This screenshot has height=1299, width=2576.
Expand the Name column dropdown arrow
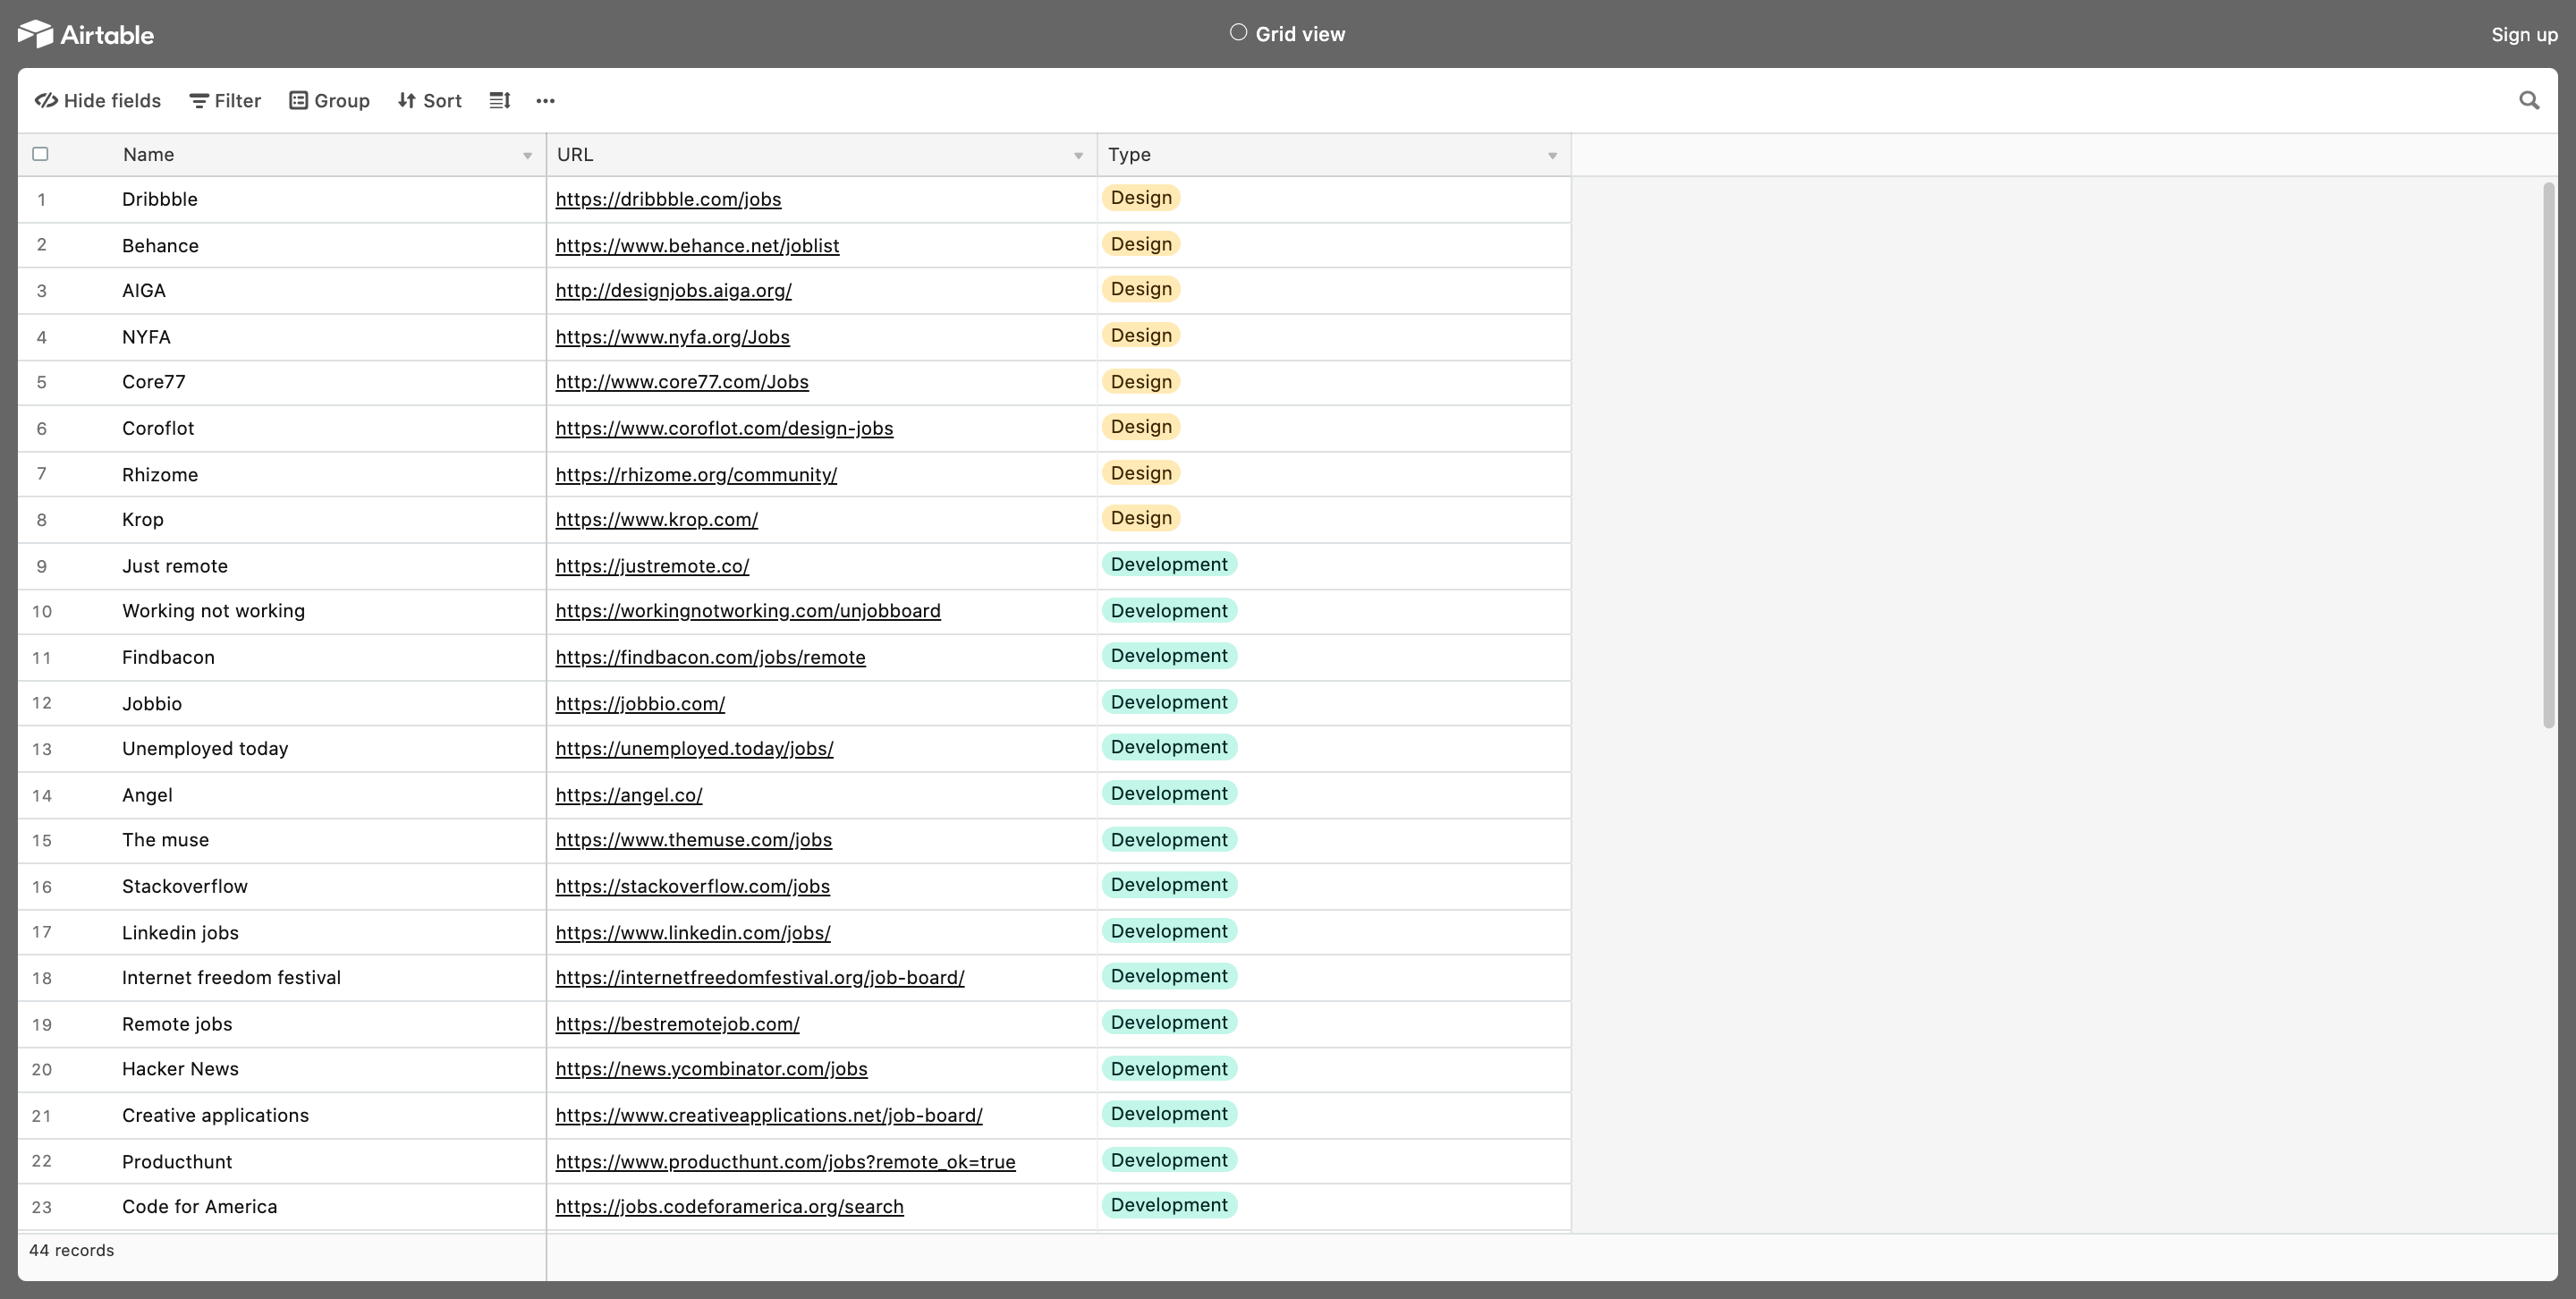[x=527, y=156]
